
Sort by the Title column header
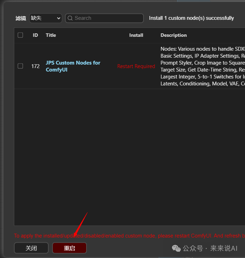[x=51, y=35]
